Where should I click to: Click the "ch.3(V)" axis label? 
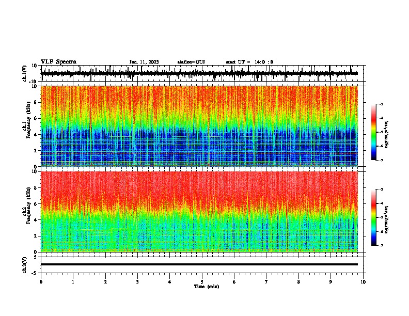click(x=25, y=265)
